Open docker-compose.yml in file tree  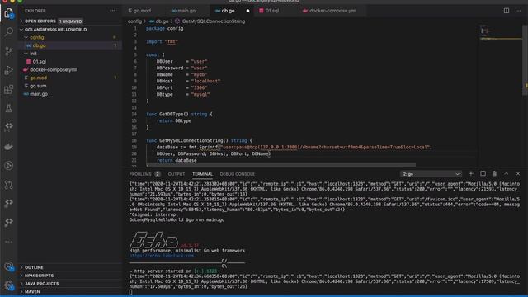(70, 69)
